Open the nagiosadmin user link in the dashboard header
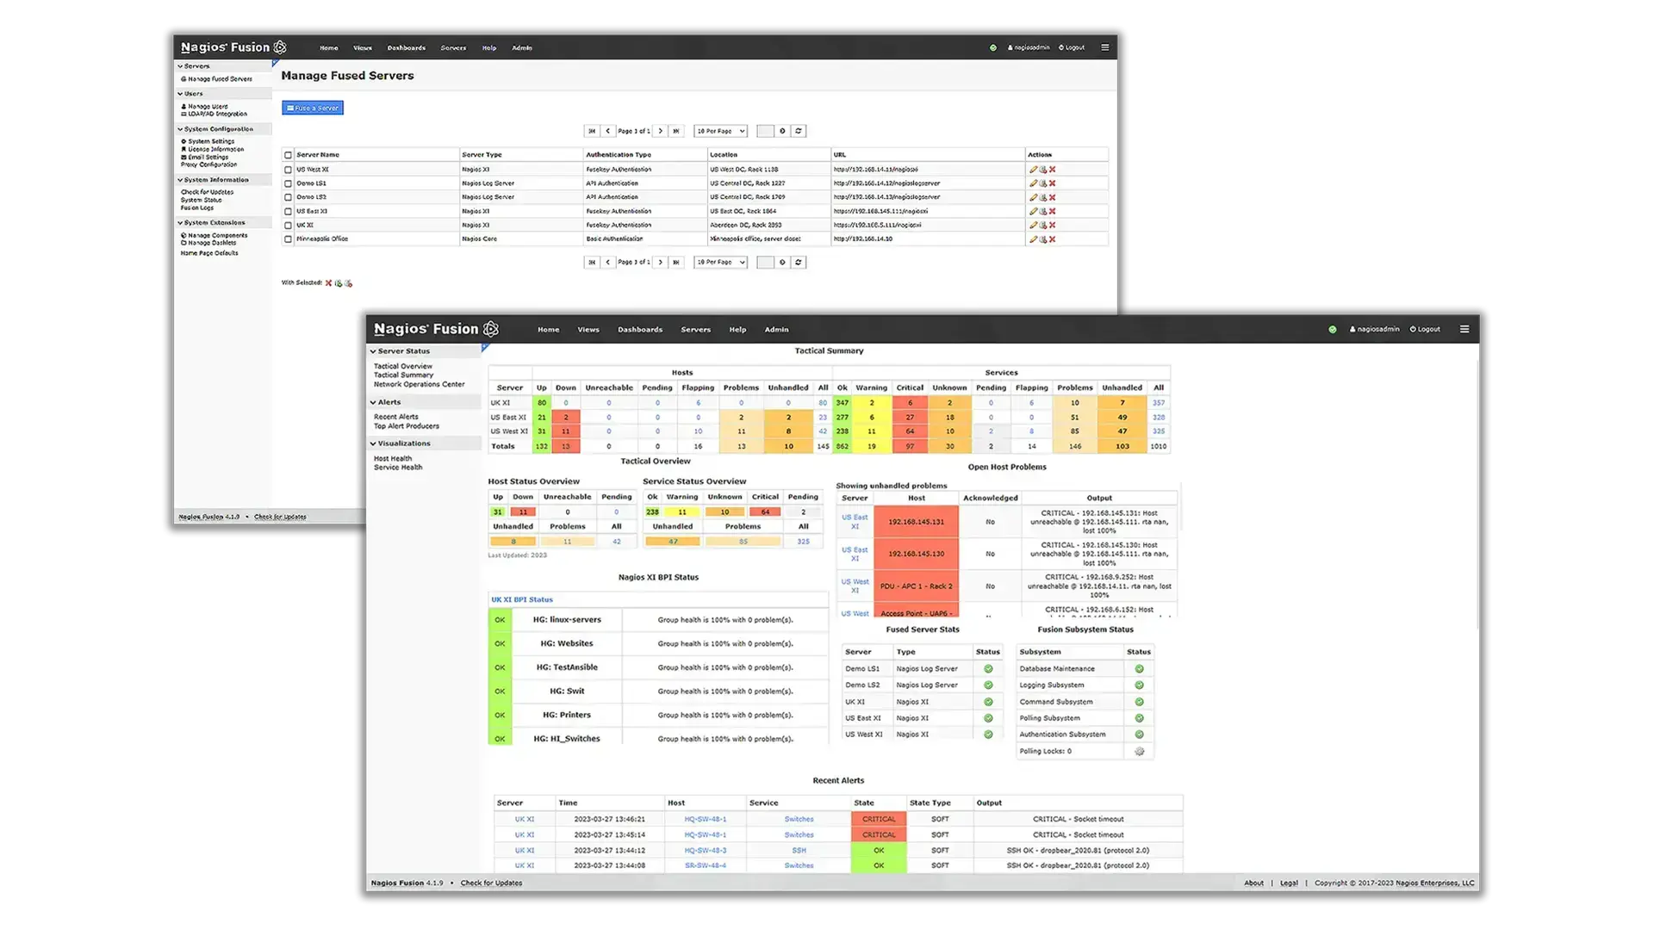The width and height of the screenshot is (1654, 930). (1375, 329)
